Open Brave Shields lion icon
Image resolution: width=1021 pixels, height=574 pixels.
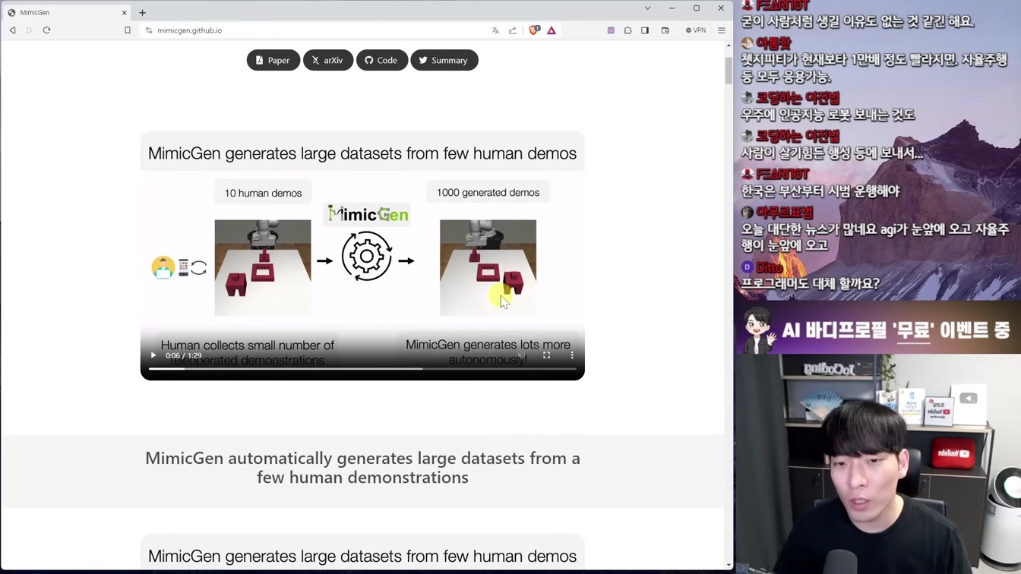pos(534,30)
